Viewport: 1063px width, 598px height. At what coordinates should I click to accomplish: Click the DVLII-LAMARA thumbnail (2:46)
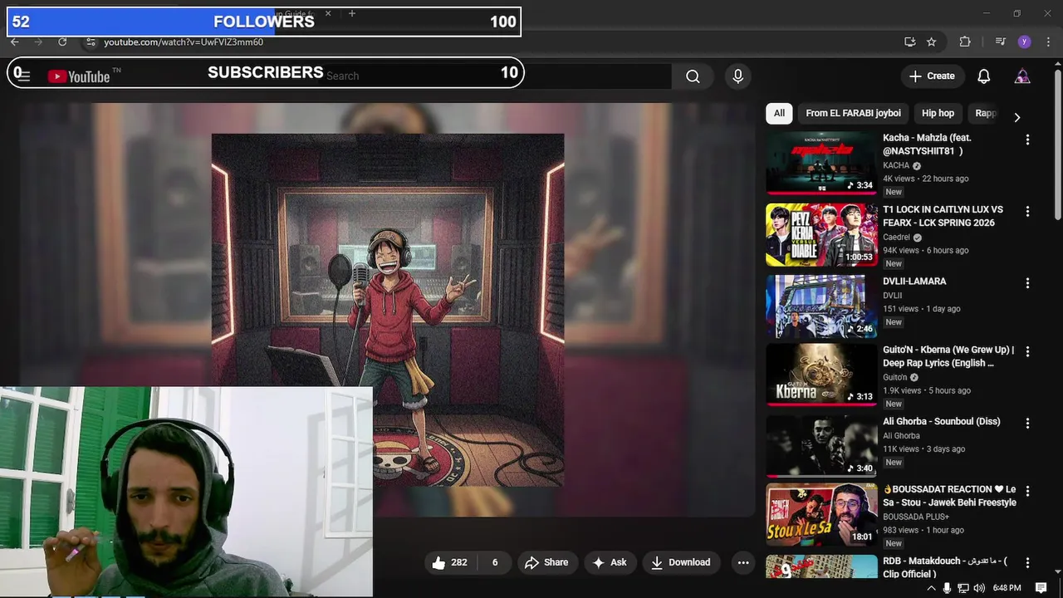(821, 306)
